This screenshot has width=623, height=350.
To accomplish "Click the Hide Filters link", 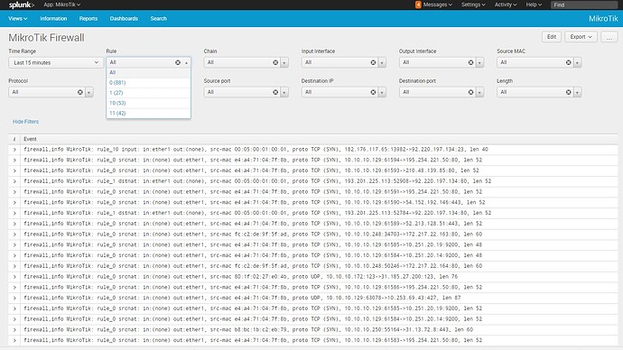I will point(25,122).
